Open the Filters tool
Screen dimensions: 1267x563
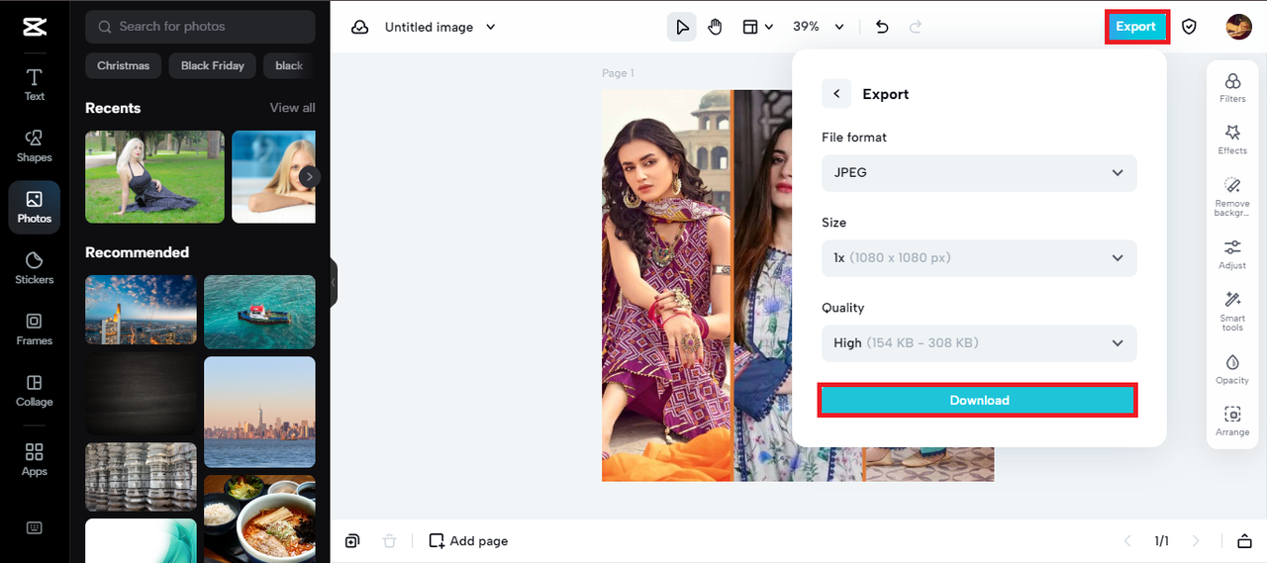(1232, 87)
